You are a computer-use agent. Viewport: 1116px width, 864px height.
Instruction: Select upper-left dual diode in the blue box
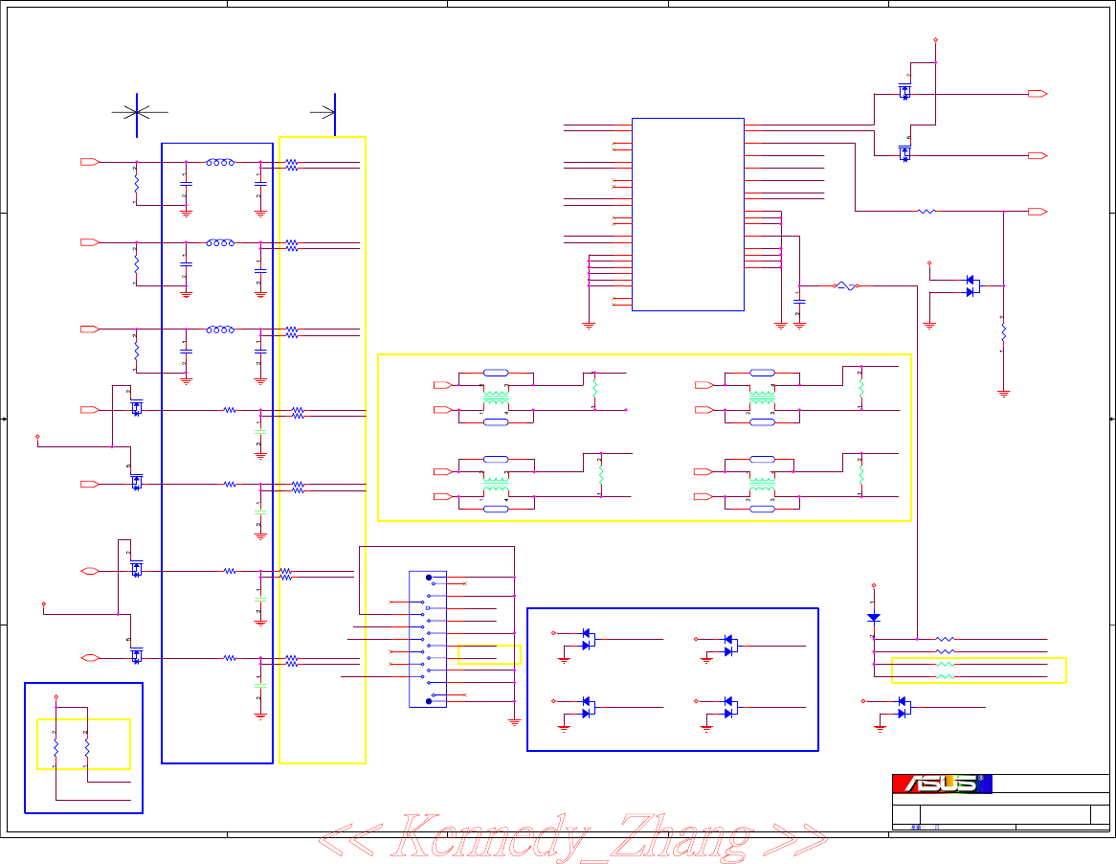click(x=588, y=639)
